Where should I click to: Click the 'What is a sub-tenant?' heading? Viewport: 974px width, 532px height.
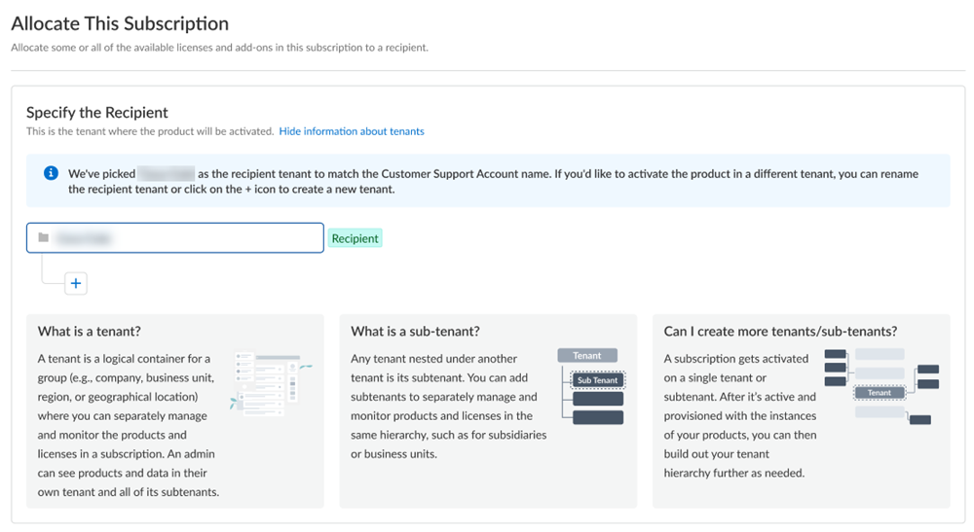(x=415, y=332)
